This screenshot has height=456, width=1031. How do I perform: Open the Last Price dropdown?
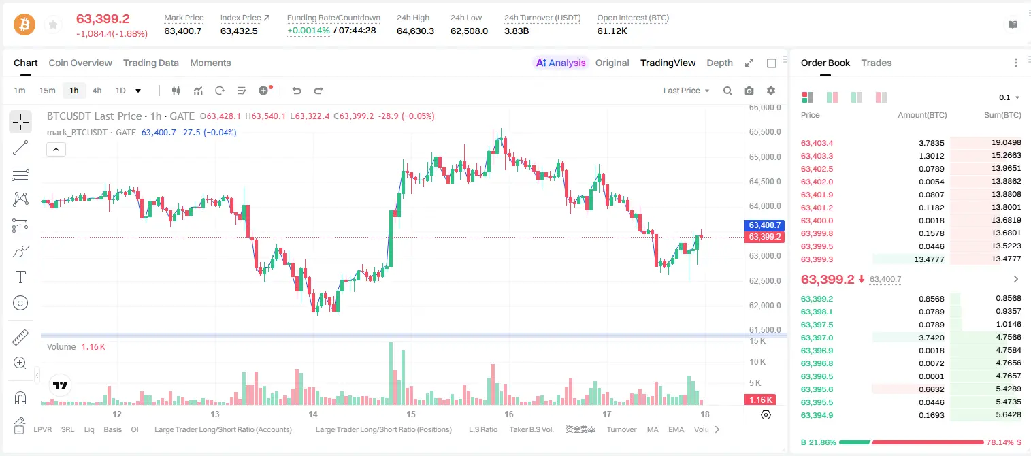[686, 91]
